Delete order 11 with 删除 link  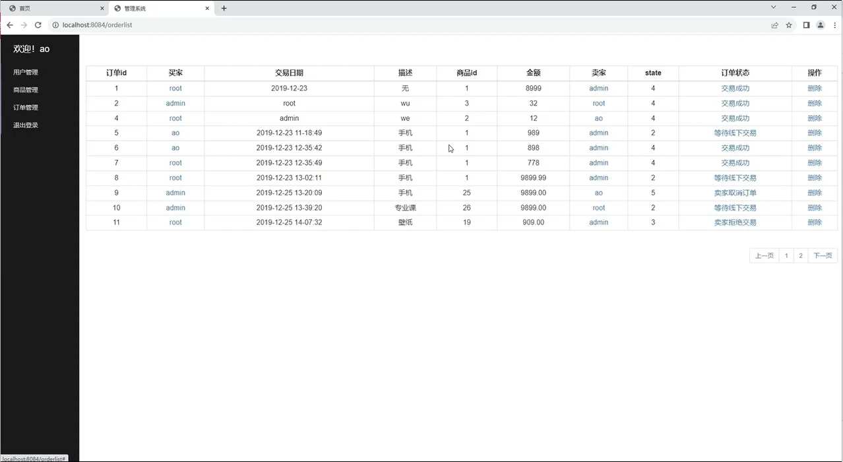coord(815,222)
